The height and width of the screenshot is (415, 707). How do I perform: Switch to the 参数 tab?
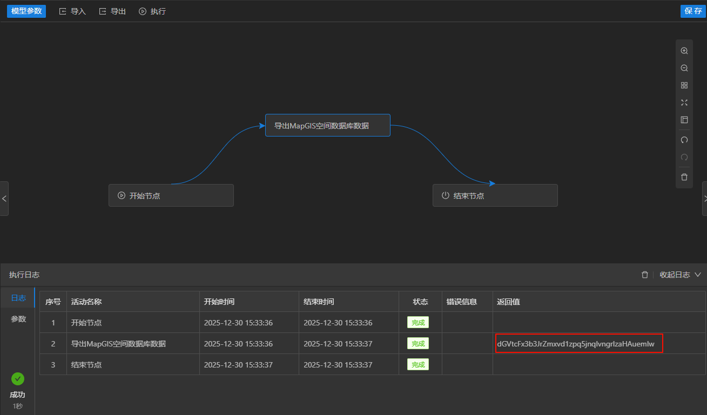click(x=18, y=319)
